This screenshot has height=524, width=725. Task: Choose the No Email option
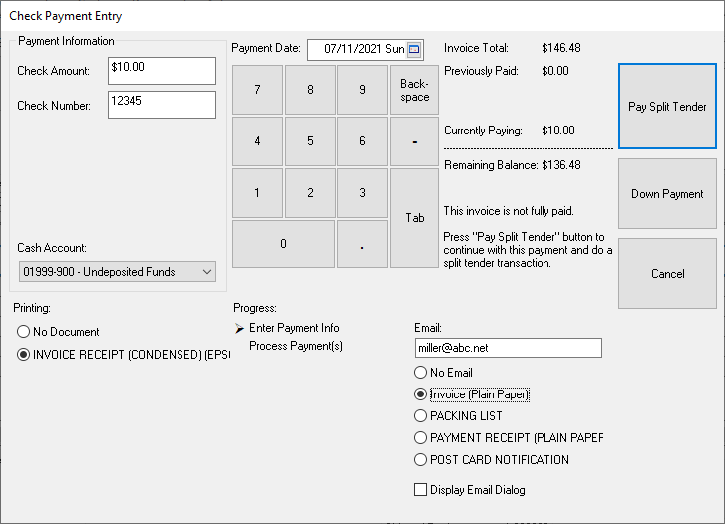pos(421,373)
